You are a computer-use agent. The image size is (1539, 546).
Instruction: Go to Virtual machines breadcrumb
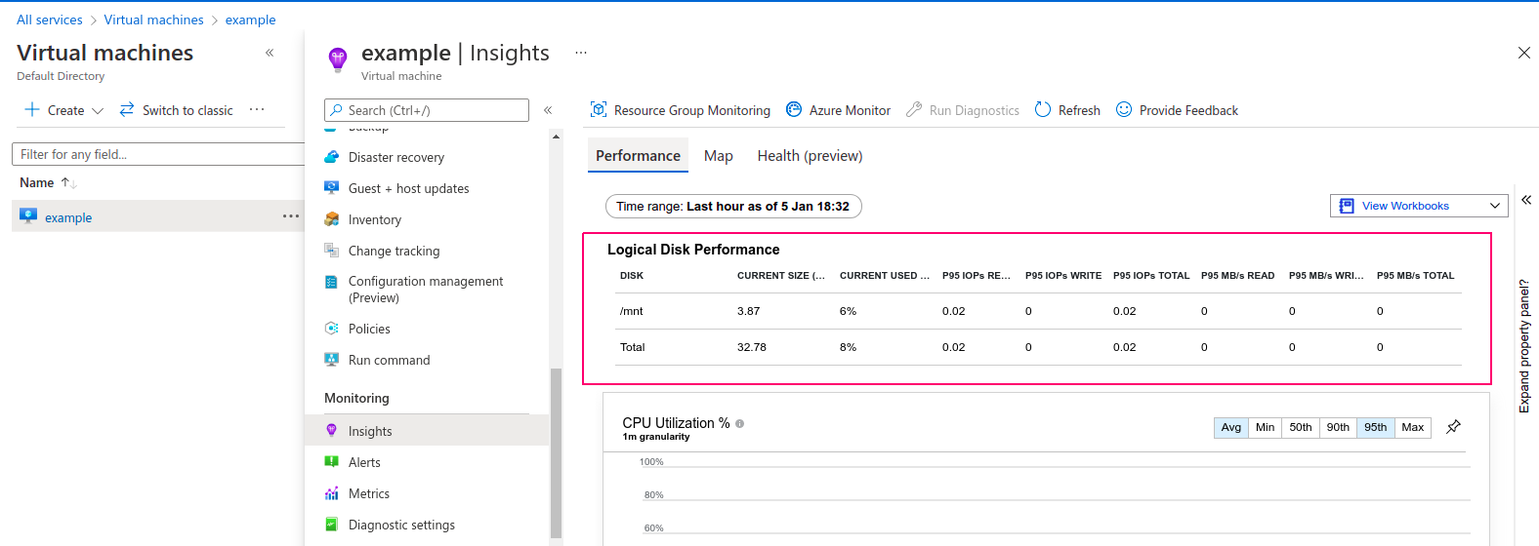tap(154, 19)
